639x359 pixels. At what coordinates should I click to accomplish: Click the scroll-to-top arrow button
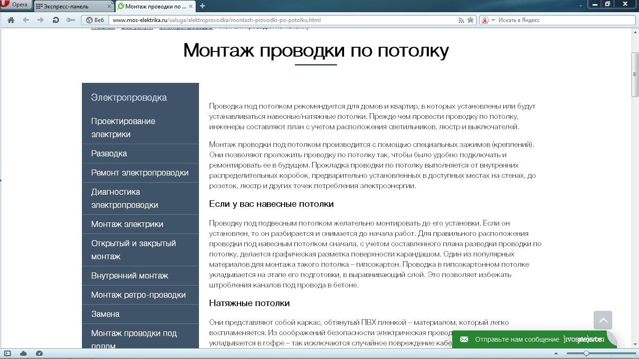click(x=603, y=320)
